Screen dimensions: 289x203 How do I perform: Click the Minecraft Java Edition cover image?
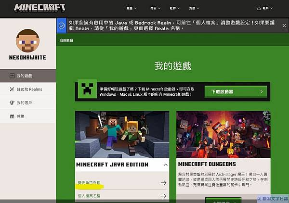(x=122, y=135)
